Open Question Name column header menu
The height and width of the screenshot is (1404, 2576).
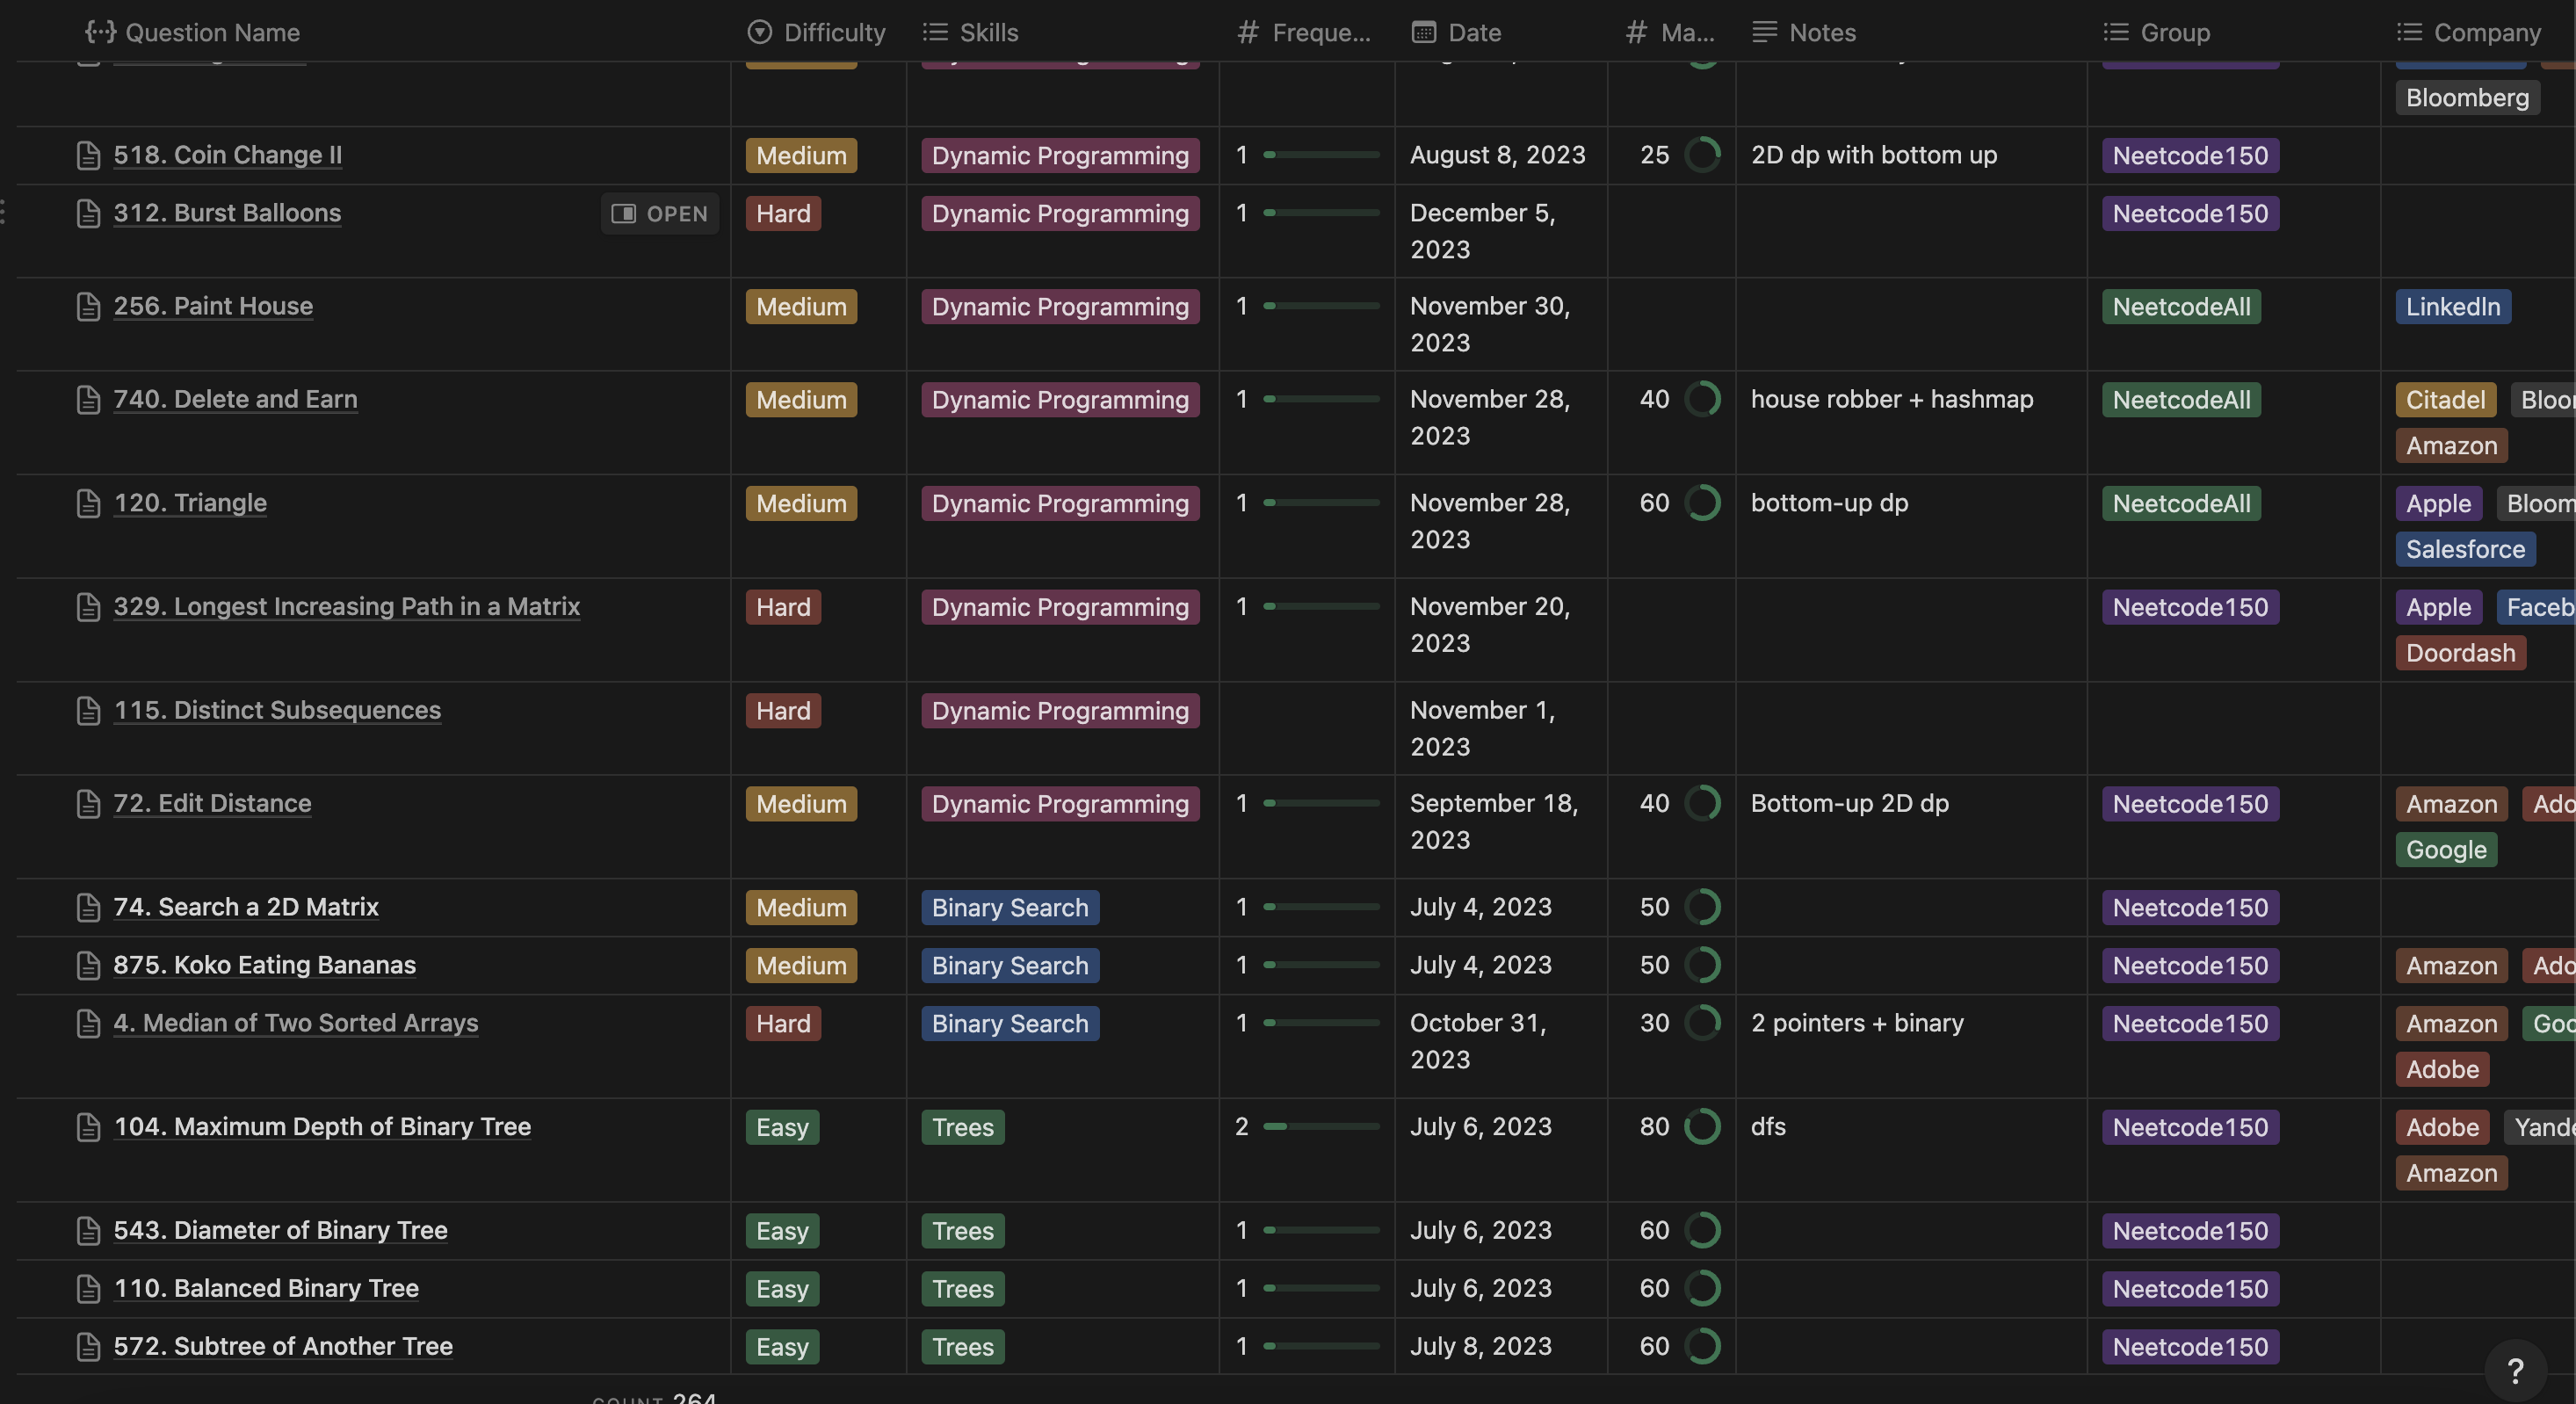(212, 32)
